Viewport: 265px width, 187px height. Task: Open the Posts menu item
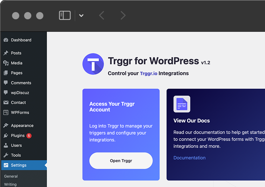[23, 53]
